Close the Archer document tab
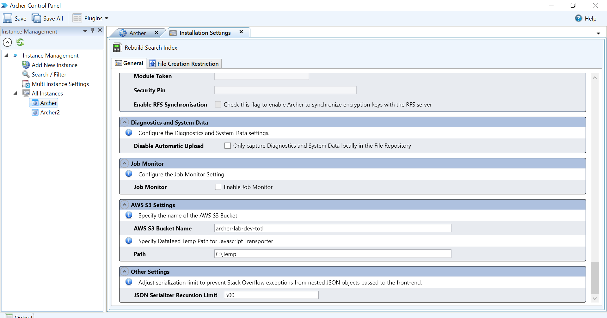 [156, 33]
